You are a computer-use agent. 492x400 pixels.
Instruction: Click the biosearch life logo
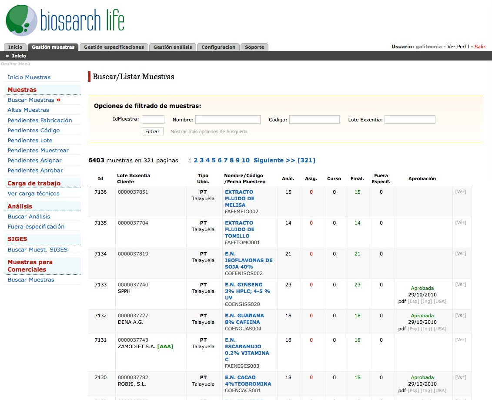pyautogui.click(x=65, y=20)
